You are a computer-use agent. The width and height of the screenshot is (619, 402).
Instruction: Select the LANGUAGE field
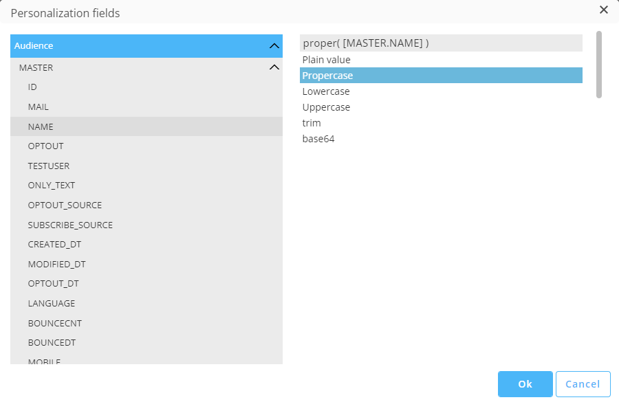52,303
